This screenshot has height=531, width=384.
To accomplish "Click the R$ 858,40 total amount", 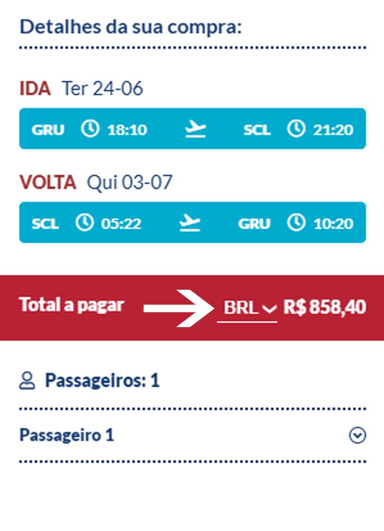I will pos(325,307).
